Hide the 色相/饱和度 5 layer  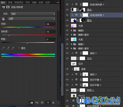[x=67, y=15]
